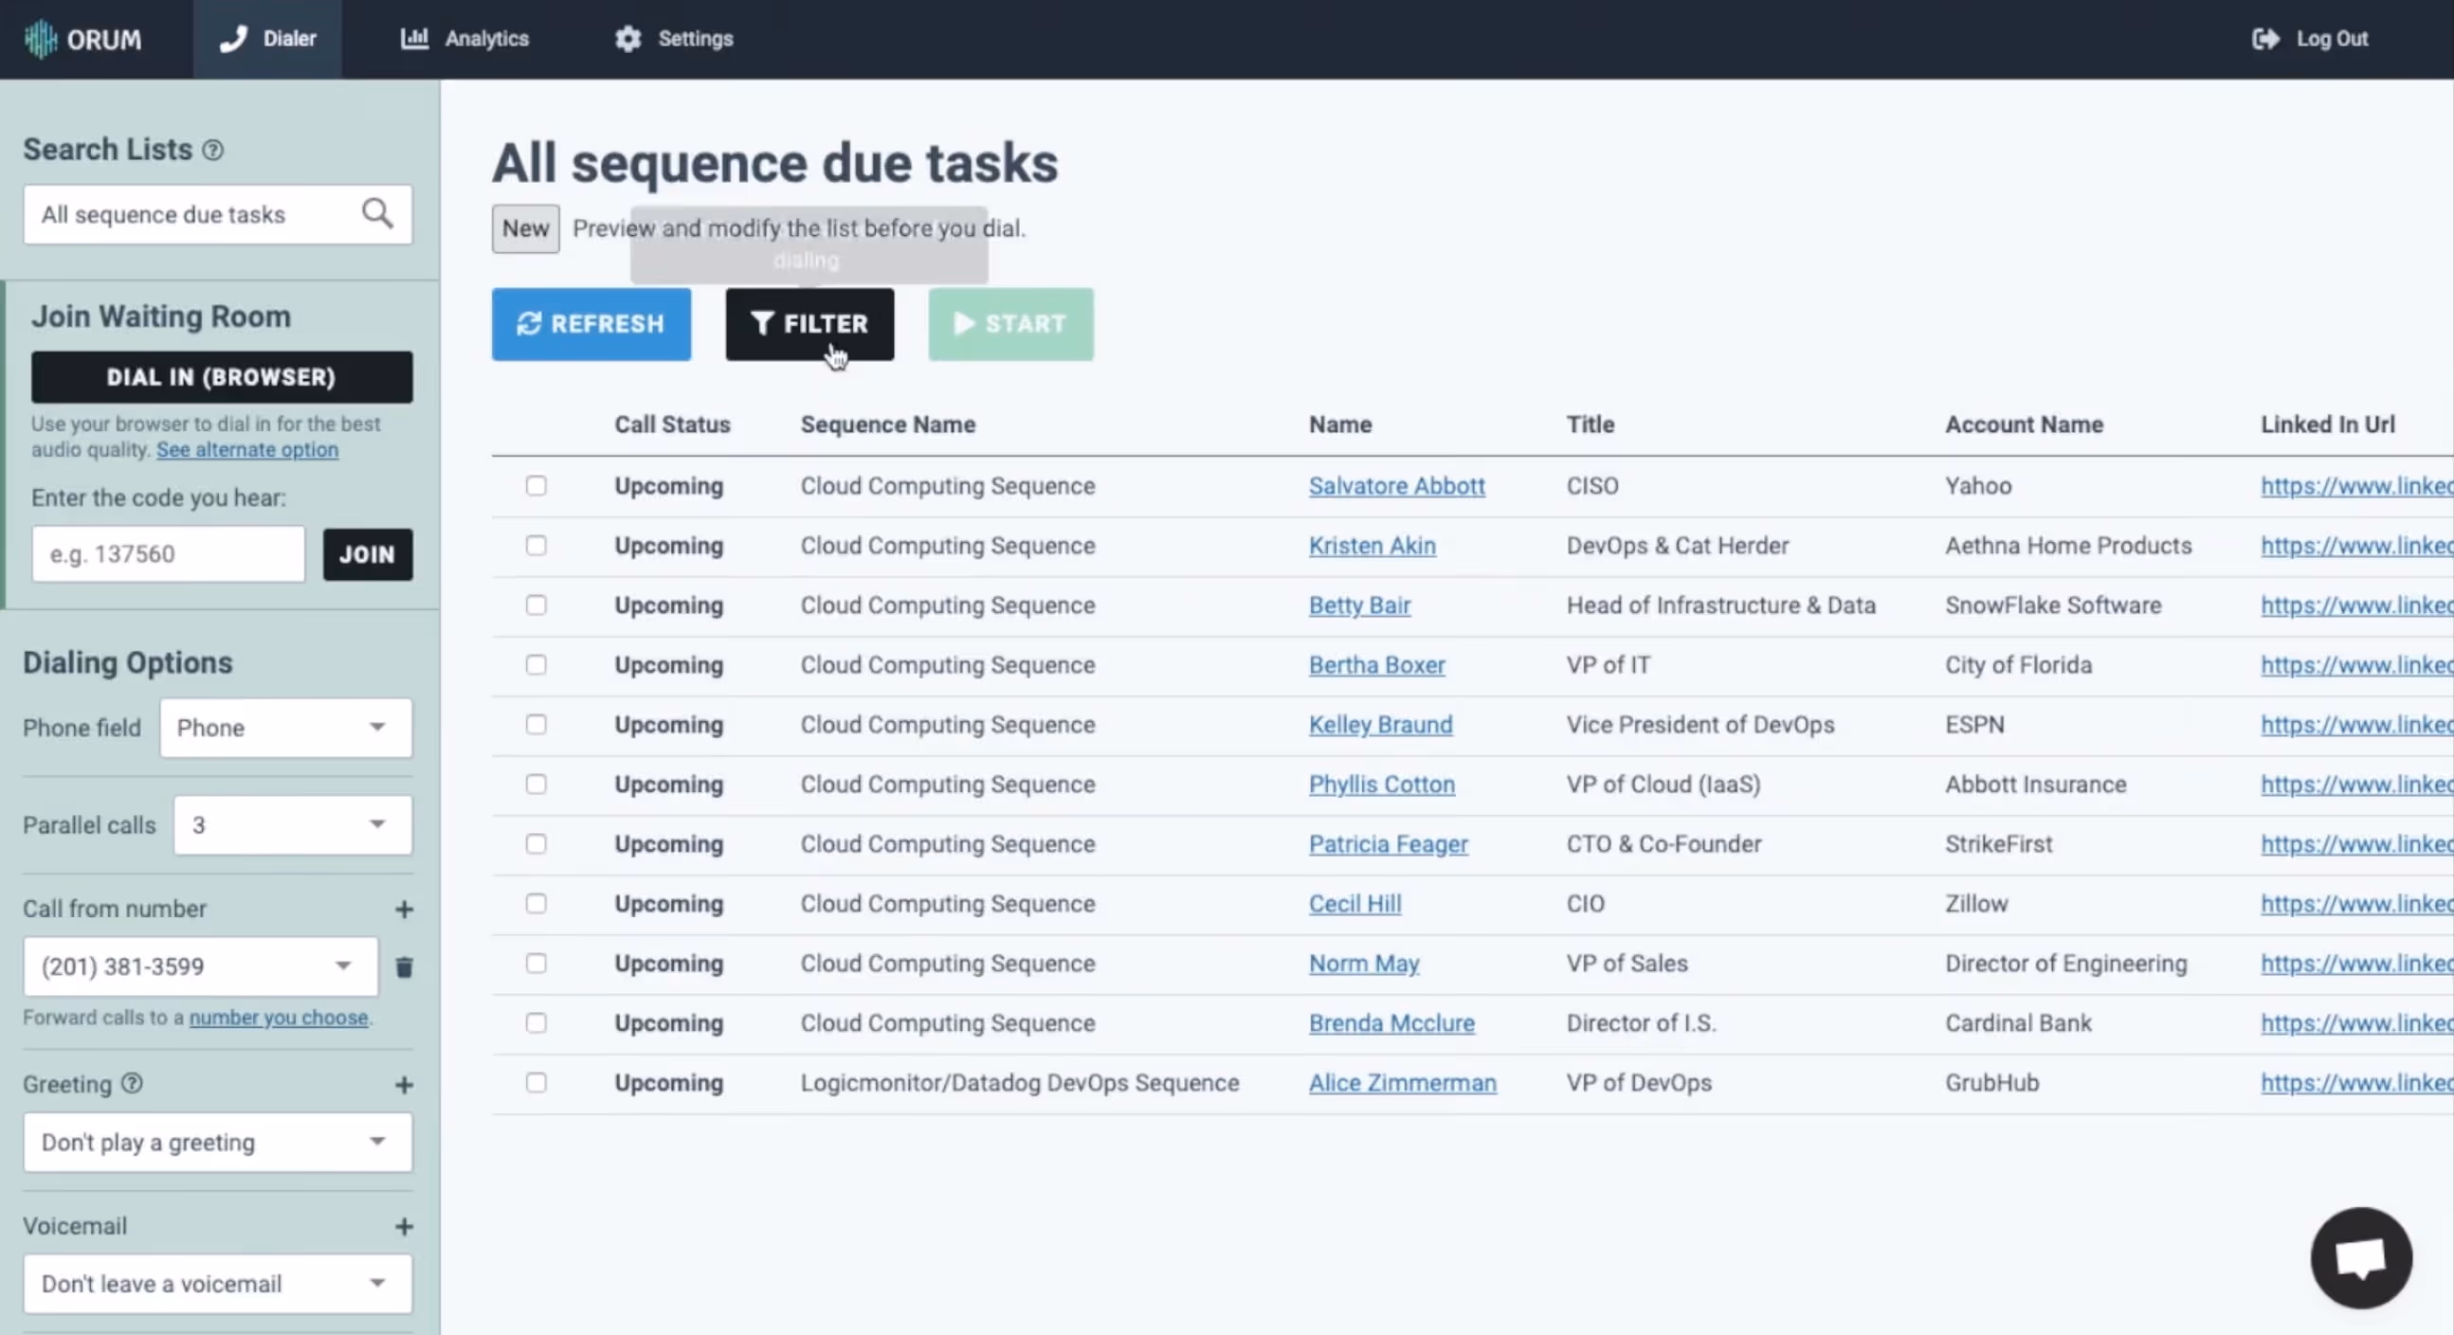
Task: Check the row checkbox for Salvatore Abbott
Action: pyautogui.click(x=536, y=486)
